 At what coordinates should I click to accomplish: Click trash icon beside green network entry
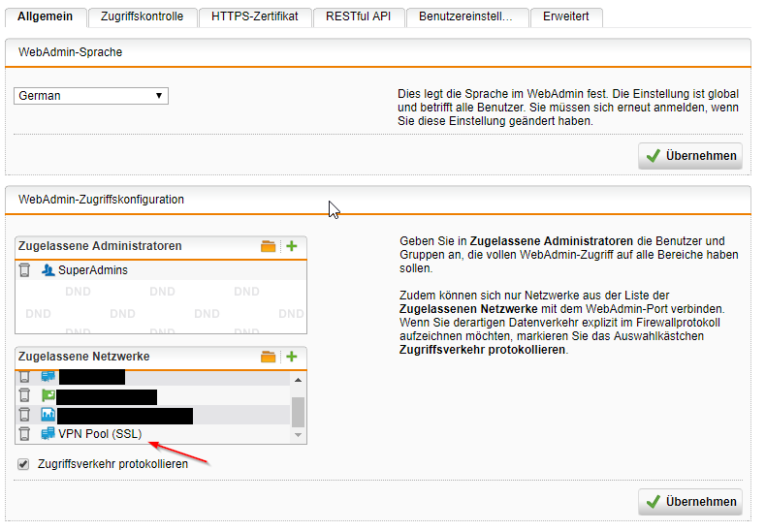(x=25, y=396)
